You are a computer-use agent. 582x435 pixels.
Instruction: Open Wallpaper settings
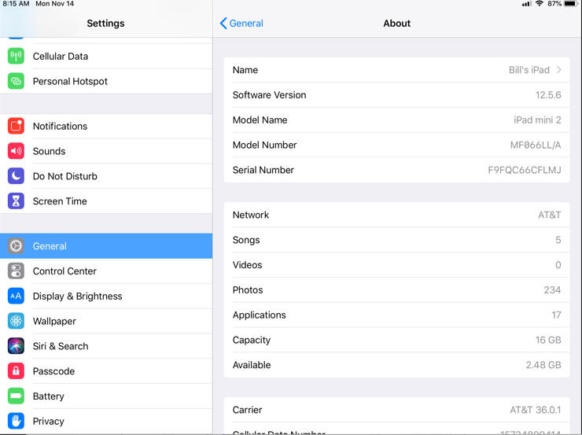[x=106, y=321]
